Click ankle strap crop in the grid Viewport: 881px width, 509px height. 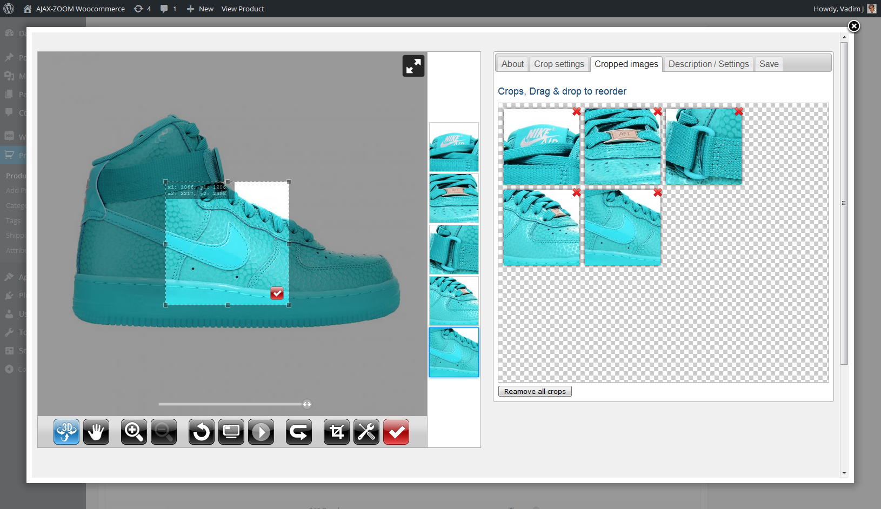coord(703,146)
